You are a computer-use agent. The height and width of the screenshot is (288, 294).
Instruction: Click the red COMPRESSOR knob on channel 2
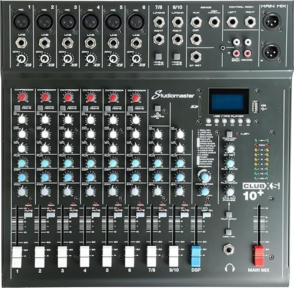pos(45,97)
